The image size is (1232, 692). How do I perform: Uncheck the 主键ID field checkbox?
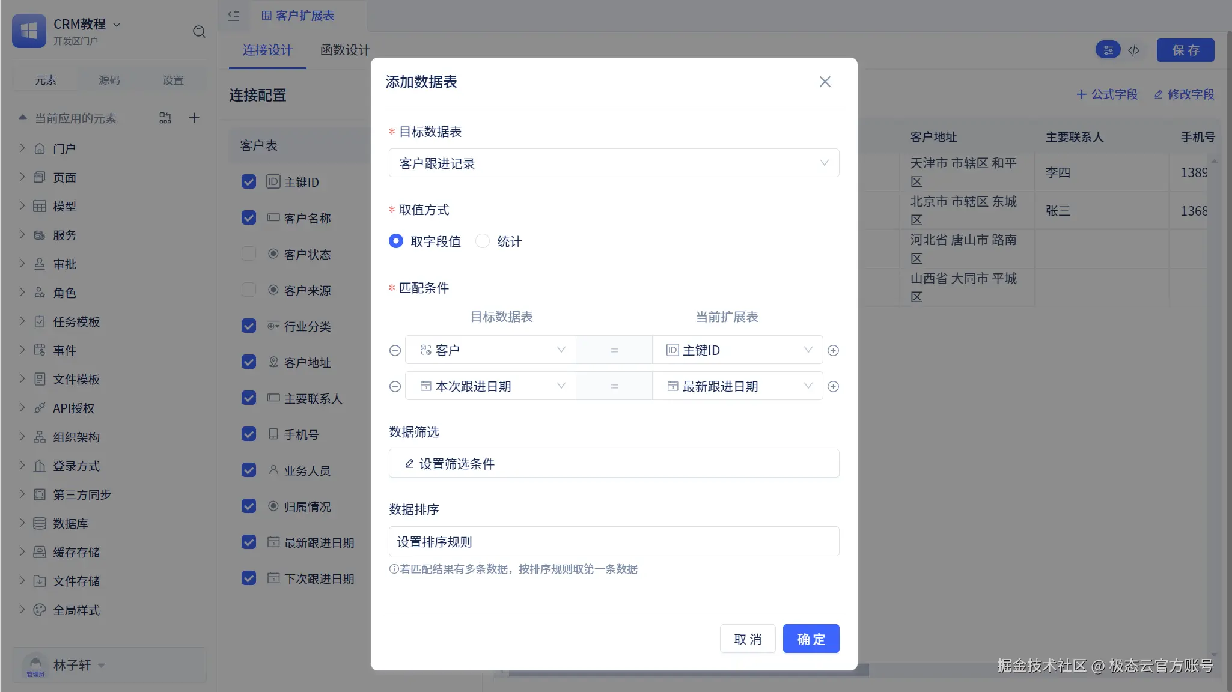point(249,182)
